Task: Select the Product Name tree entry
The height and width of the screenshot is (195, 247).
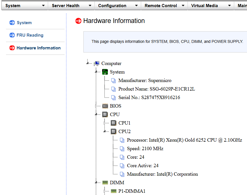Action: coord(157,89)
